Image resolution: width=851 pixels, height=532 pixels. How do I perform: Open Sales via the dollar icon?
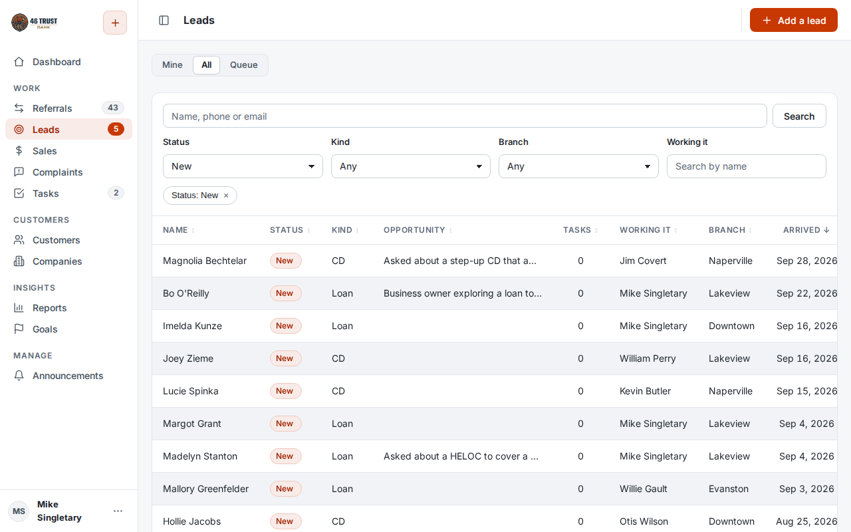coord(19,151)
